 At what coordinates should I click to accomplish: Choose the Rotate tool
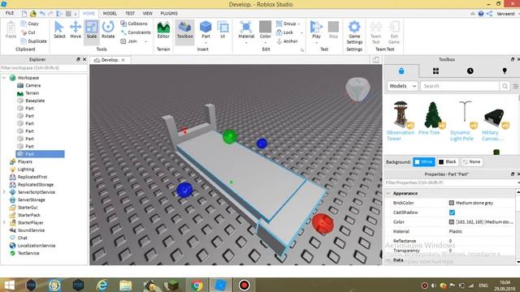pyautogui.click(x=108, y=29)
